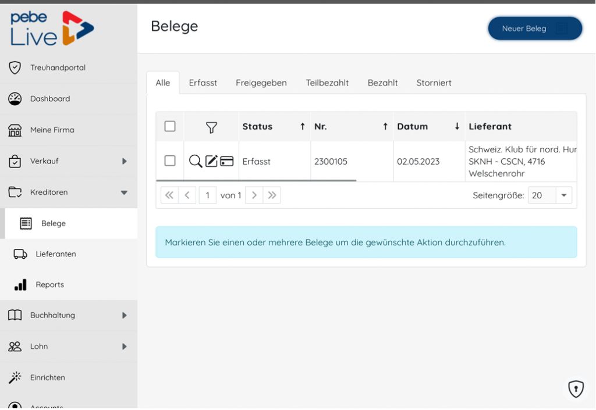This screenshot has height=410, width=596.
Task: Sort Nr. column with arrow
Action: pyautogui.click(x=385, y=126)
